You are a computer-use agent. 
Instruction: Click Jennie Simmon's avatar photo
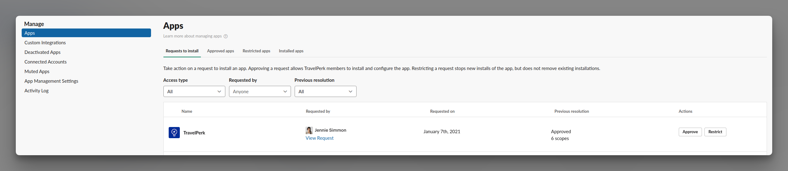(309, 130)
